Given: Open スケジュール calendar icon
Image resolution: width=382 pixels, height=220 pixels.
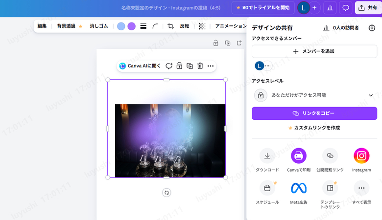Looking at the screenshot, I should click(x=267, y=188).
